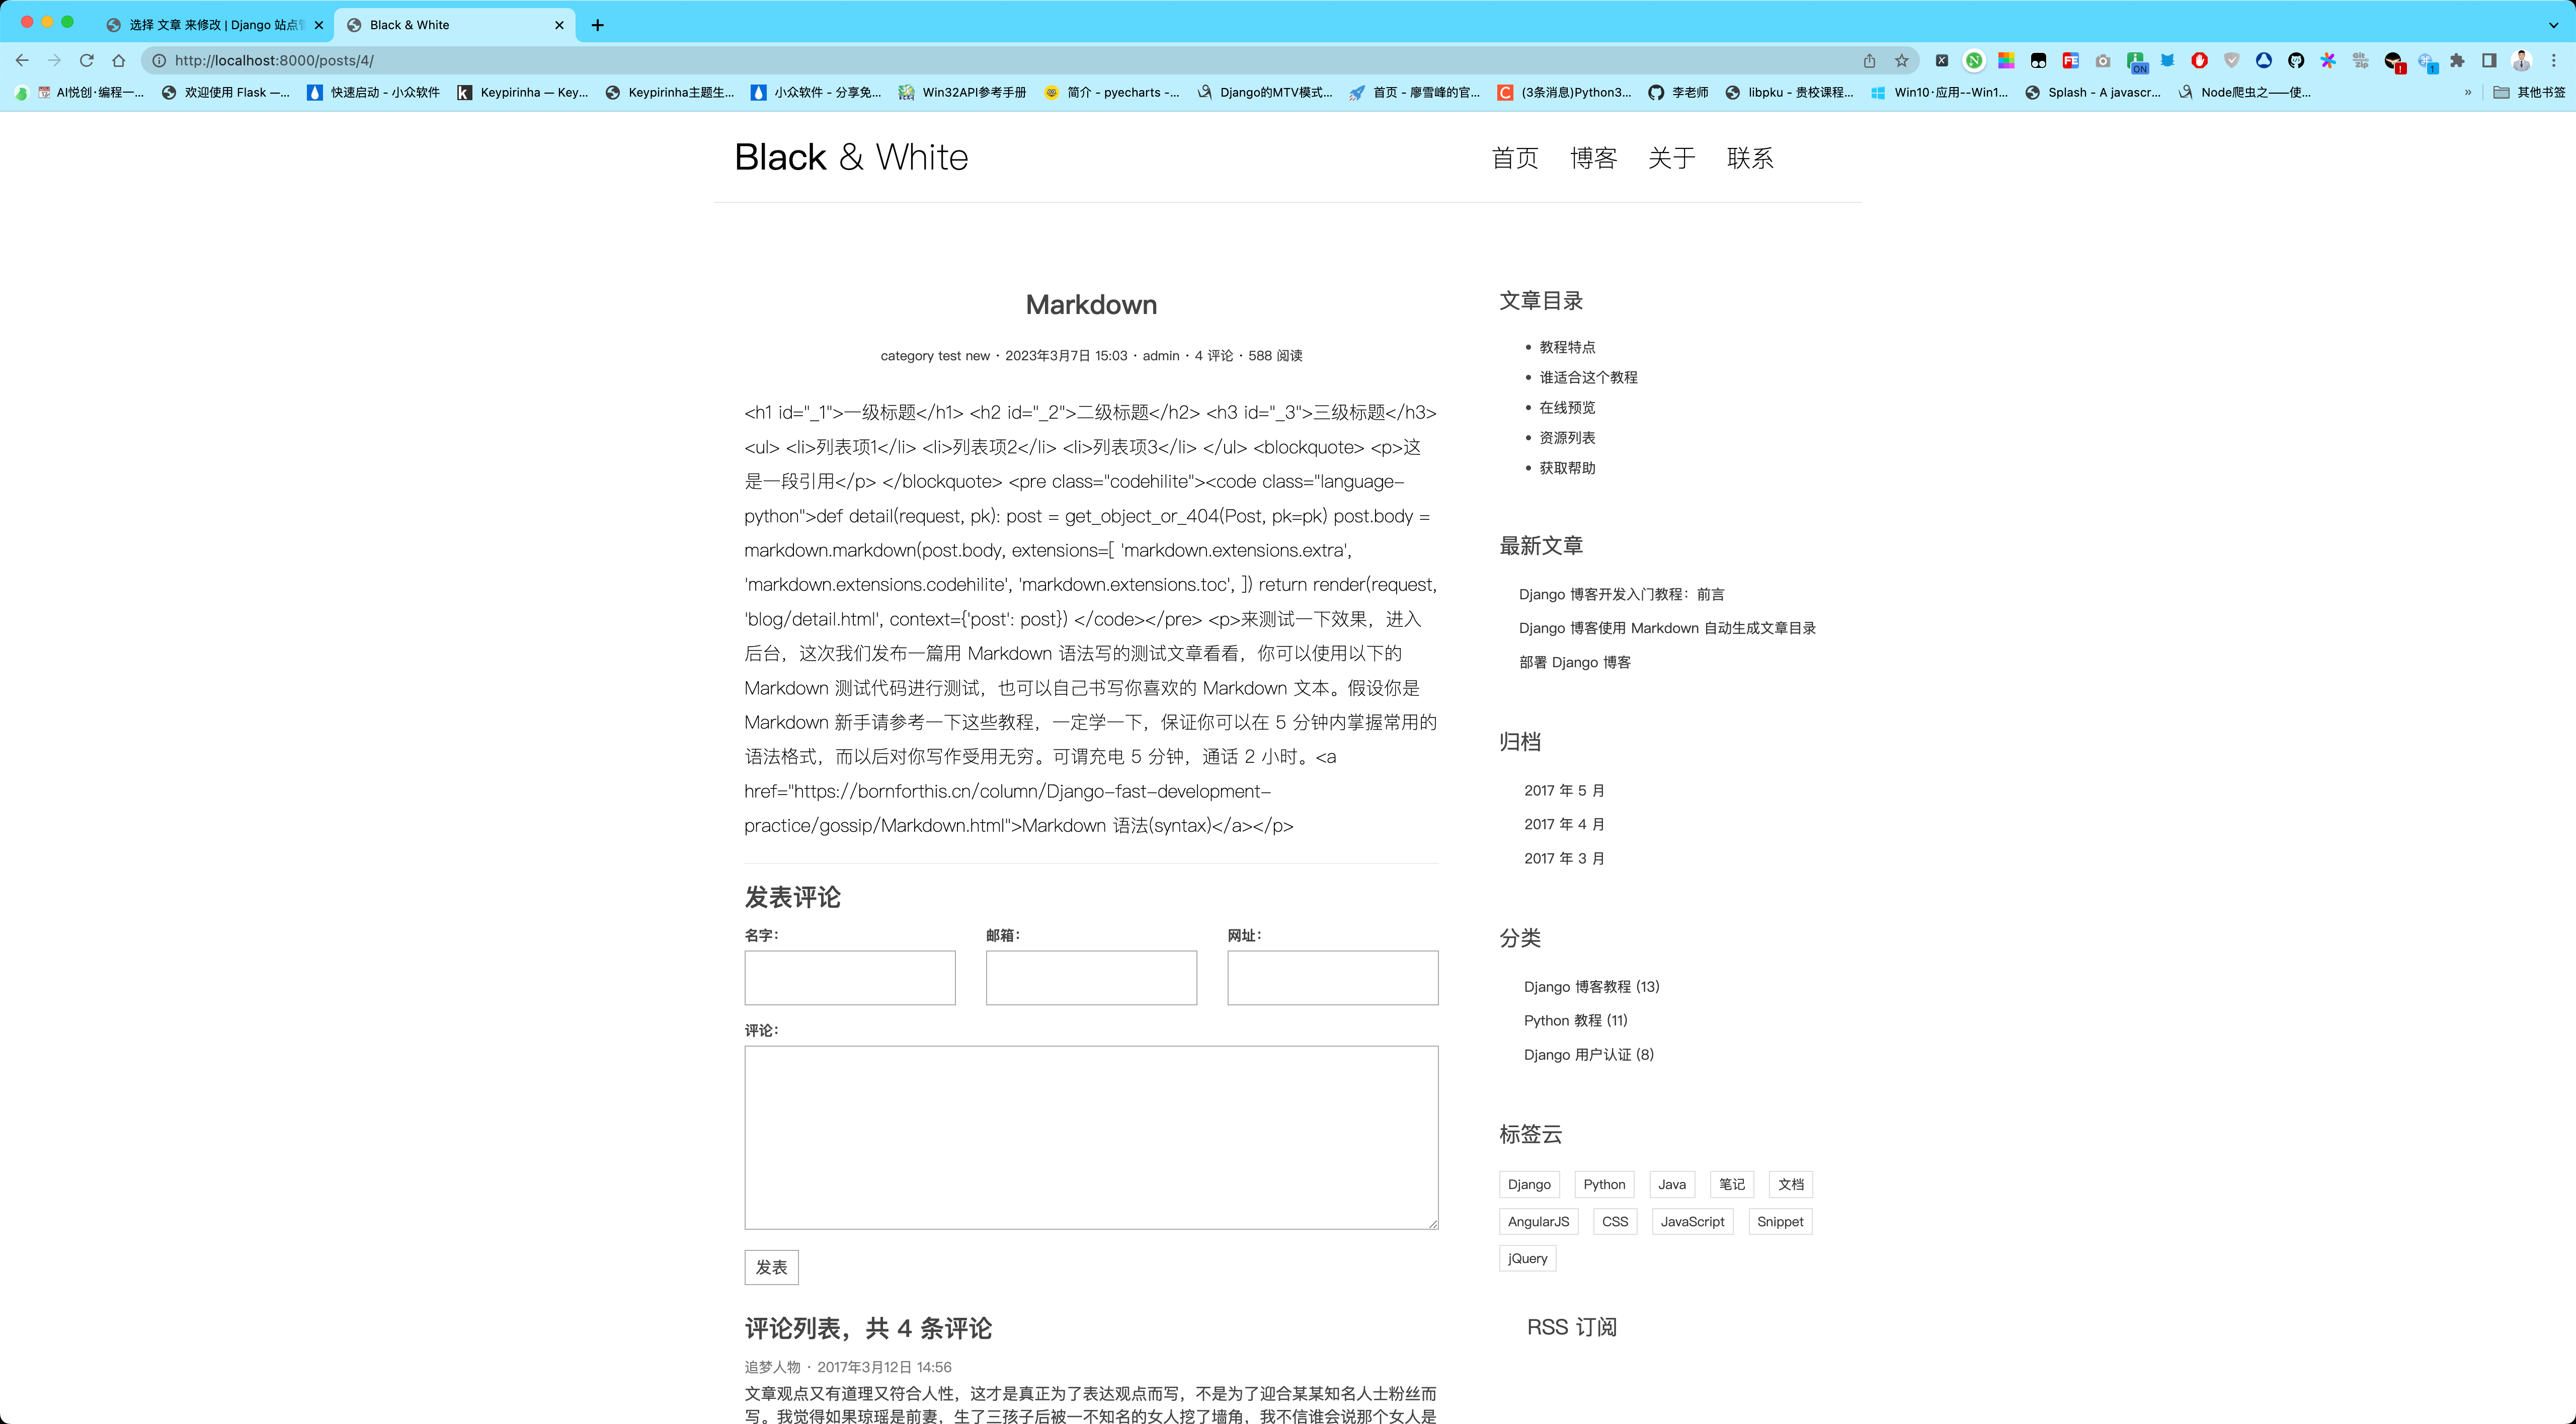Open the Chrome profile avatar
The height and width of the screenshot is (1424, 2576).
(2521, 60)
